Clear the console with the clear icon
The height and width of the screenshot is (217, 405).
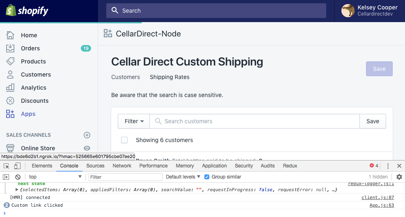click(18, 177)
